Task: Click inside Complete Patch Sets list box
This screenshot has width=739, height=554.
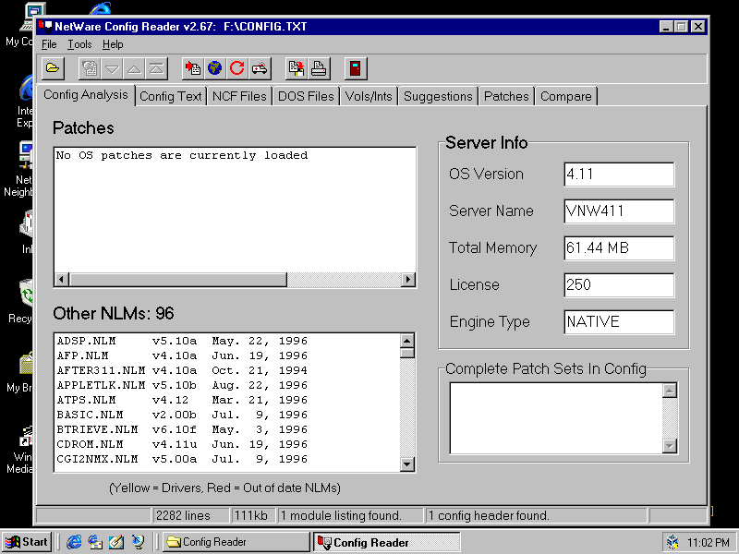Action: pyautogui.click(x=556, y=418)
